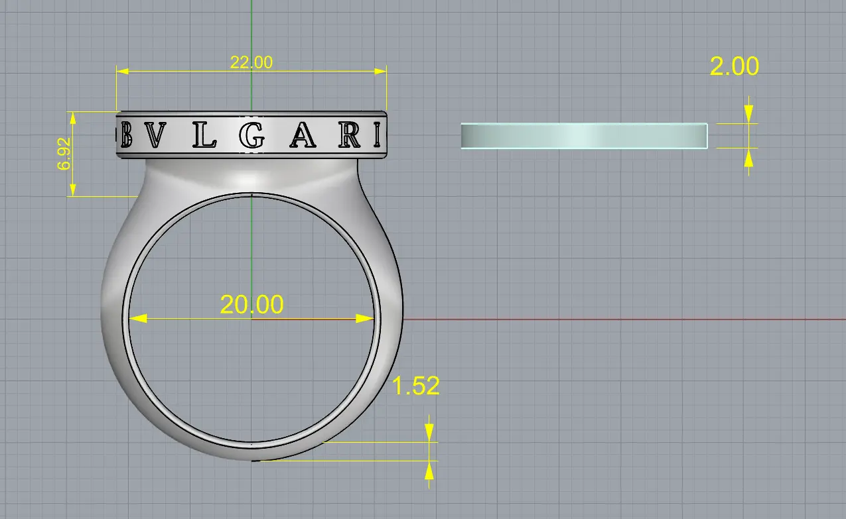Viewport: 846px width, 519px height.
Task: Select the 2.00 disc thickness dimension
Action: [x=734, y=66]
